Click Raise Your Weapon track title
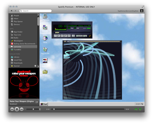Screen dimensions: 153x124 click(x=22, y=101)
